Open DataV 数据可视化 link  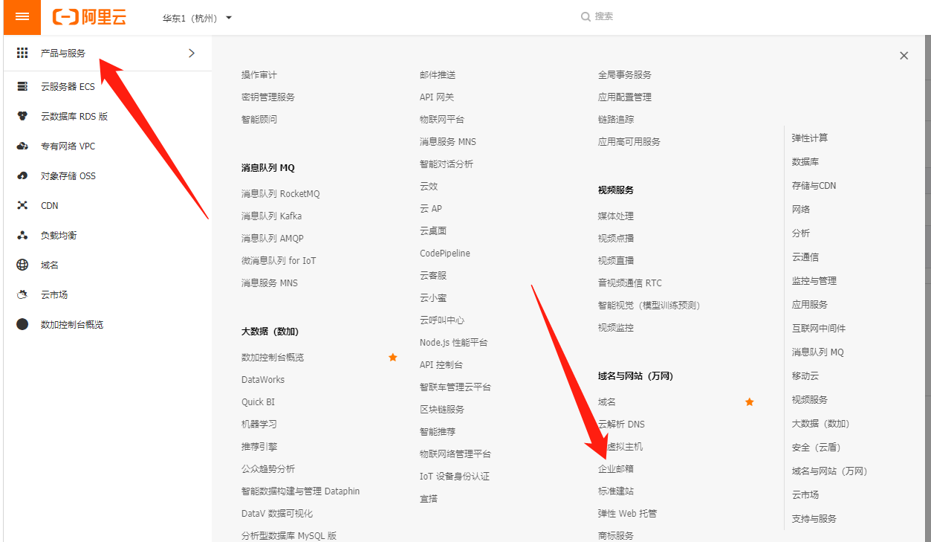pos(277,514)
